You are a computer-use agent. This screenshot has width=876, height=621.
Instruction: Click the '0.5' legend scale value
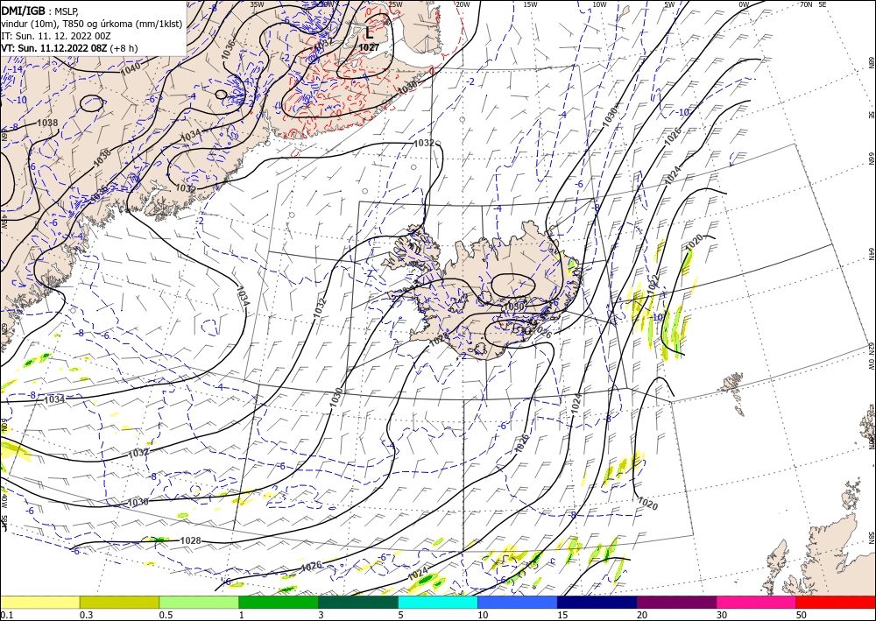pos(165,615)
